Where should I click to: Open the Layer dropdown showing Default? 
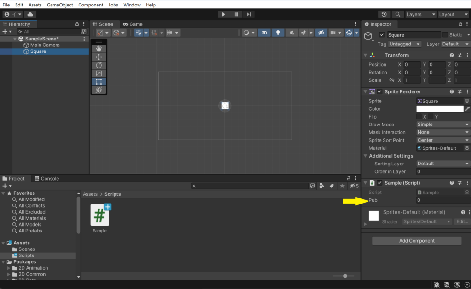455,44
